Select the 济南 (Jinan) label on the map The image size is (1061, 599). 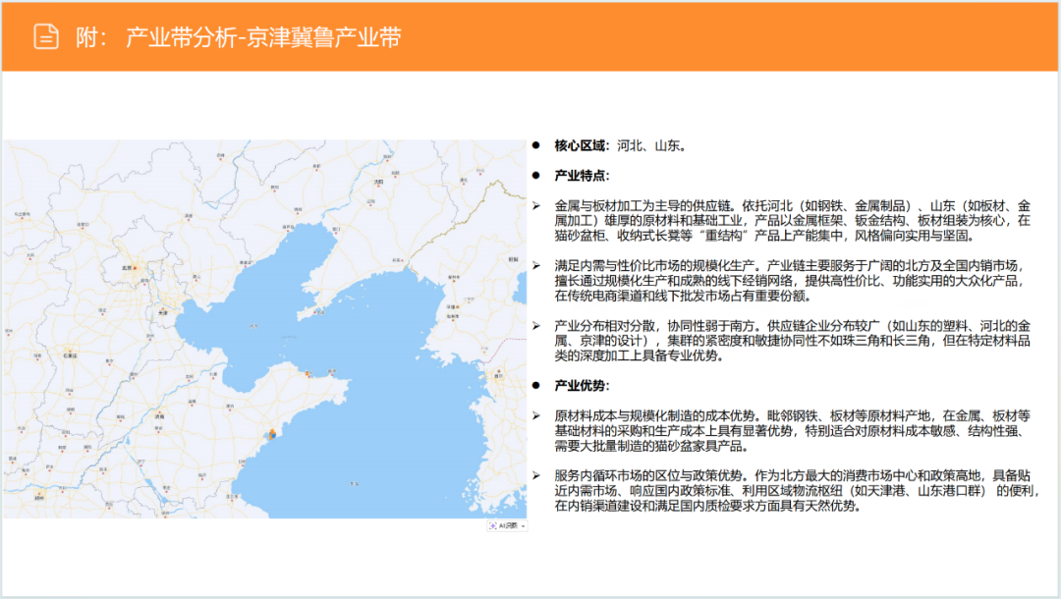[159, 416]
